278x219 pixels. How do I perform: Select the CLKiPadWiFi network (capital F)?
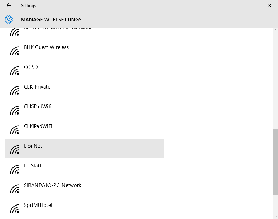click(85, 129)
